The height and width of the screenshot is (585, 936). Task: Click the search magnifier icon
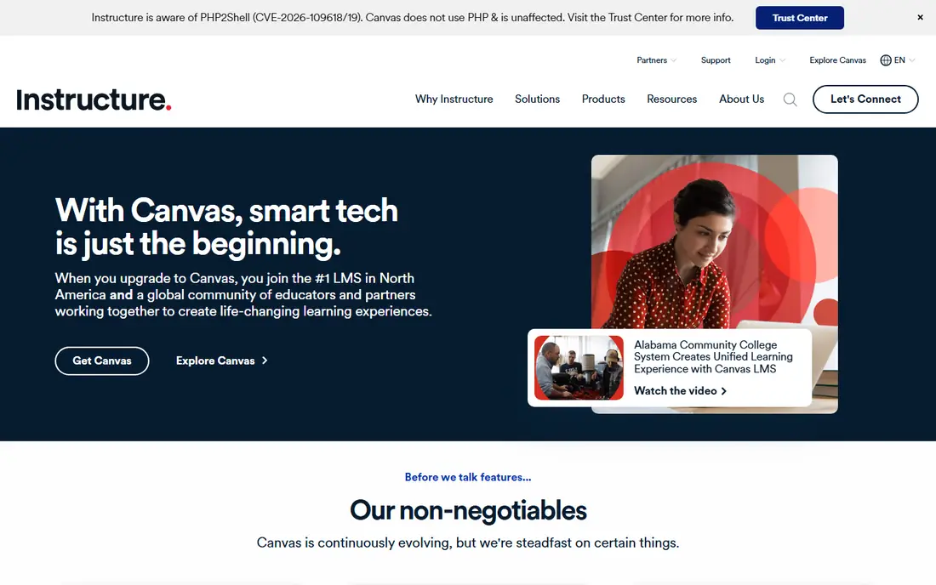(790, 99)
